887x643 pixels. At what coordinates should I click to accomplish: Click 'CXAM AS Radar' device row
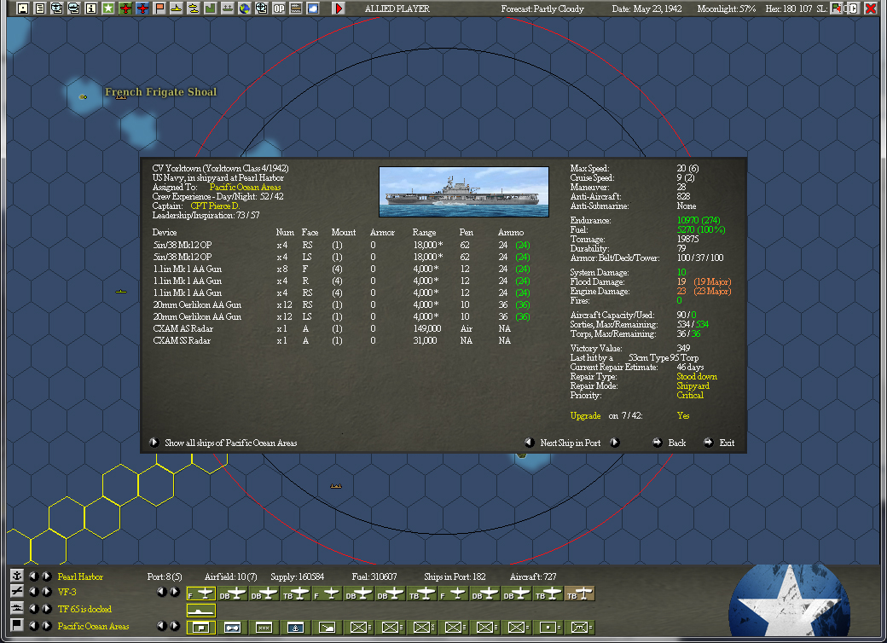pos(332,328)
